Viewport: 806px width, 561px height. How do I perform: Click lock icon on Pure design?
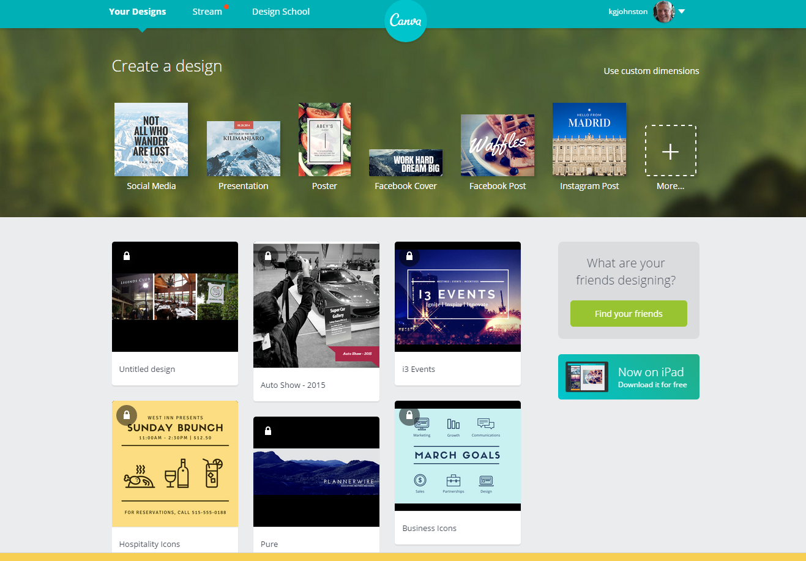[268, 431]
